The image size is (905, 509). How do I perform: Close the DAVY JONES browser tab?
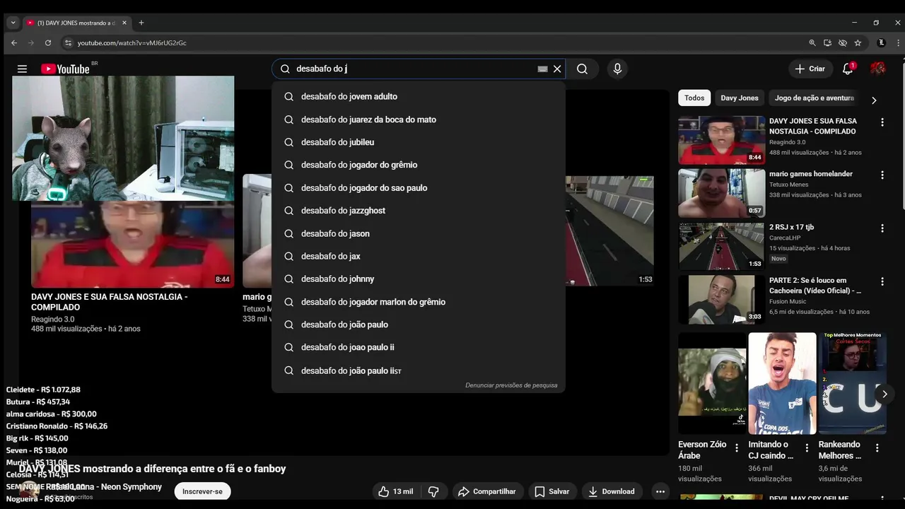124,23
